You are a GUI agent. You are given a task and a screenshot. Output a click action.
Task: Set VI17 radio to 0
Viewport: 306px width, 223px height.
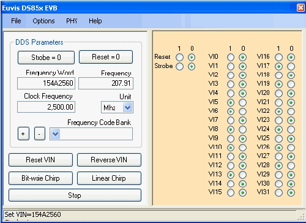click(291, 66)
